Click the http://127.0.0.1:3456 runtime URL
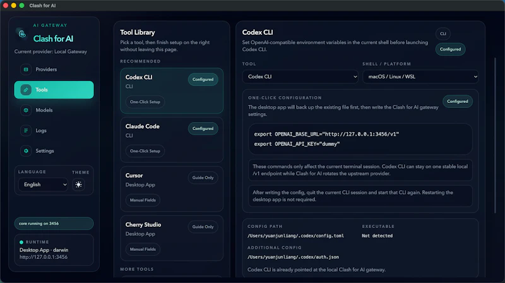The image size is (505, 283). (44, 257)
